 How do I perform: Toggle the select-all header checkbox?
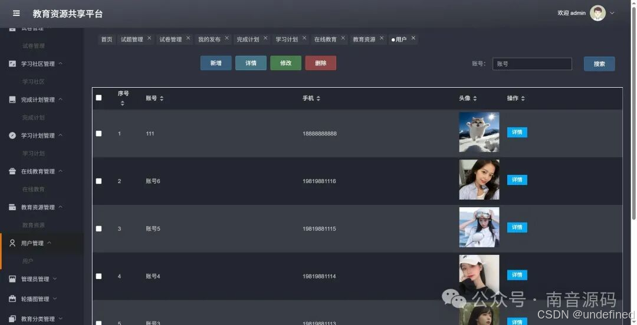(98, 98)
